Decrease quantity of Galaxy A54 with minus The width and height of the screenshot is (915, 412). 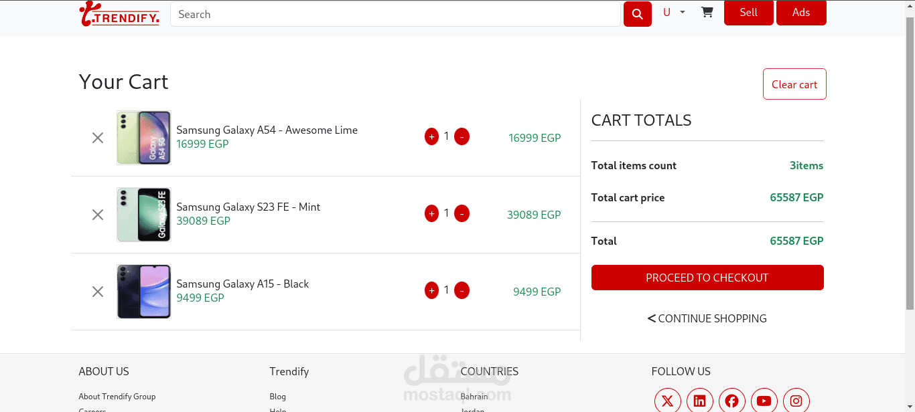click(462, 136)
